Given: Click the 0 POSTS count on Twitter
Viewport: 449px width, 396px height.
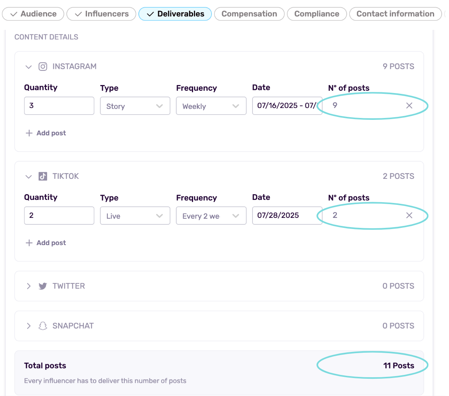Looking at the screenshot, I should tap(398, 286).
